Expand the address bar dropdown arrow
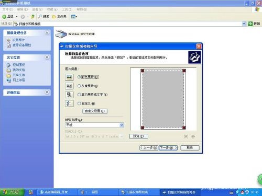This screenshot has width=262, height=196. click(x=244, y=24)
